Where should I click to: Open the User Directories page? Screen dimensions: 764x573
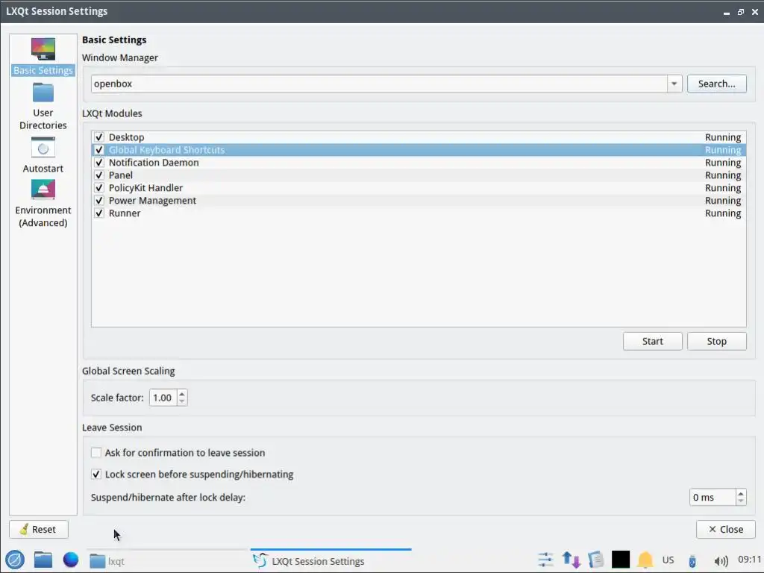[43, 106]
